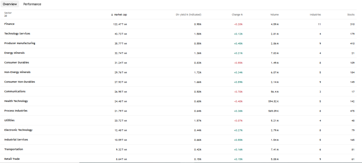Open the Transportation sector
This screenshot has width=362, height=163.
14,149
